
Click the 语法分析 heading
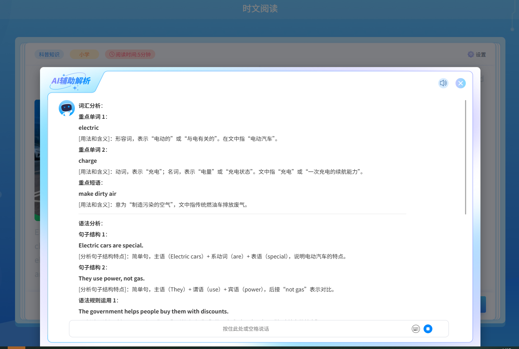[90, 223]
